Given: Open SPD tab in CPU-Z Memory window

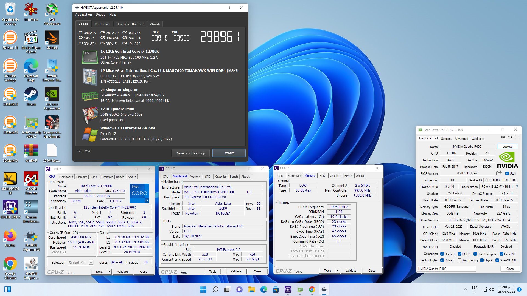Looking at the screenshot, I should click(322, 176).
